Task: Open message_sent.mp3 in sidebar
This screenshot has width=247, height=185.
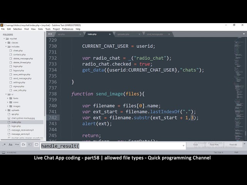Action: coord(20,134)
